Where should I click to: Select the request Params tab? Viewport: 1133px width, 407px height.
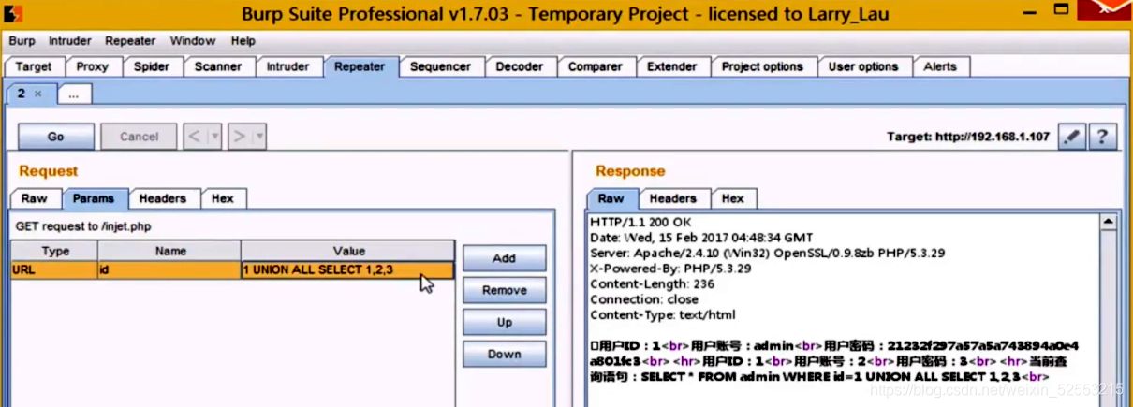[x=94, y=198]
